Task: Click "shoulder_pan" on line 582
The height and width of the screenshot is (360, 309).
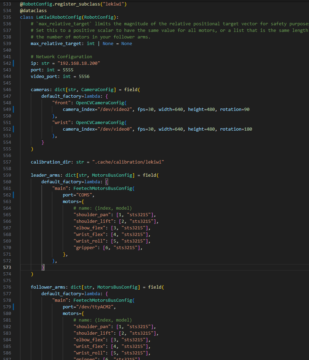Action: point(92,327)
